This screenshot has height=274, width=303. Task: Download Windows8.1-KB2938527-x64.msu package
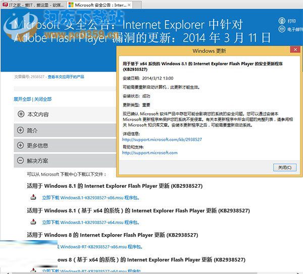click(x=91, y=223)
